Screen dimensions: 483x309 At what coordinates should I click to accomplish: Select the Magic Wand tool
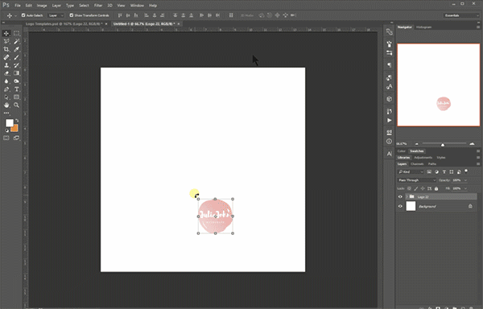coord(16,41)
